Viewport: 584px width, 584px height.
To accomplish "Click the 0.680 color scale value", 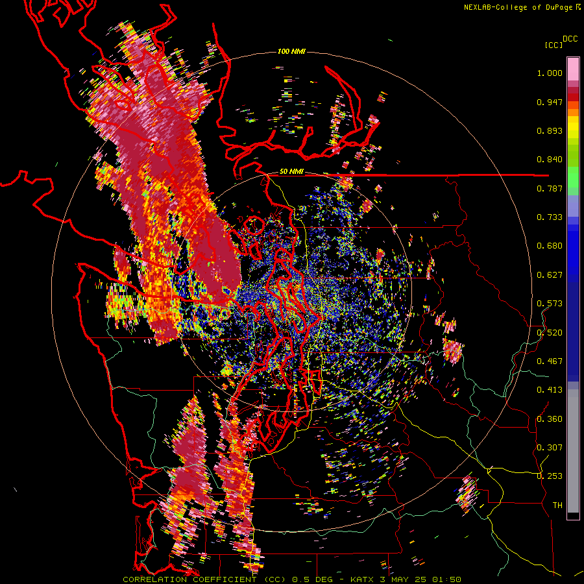I will 550,246.
